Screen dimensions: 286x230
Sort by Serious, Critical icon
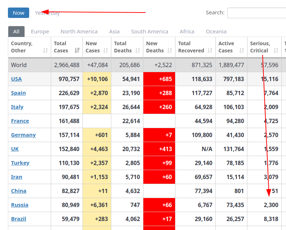[x=276, y=51]
